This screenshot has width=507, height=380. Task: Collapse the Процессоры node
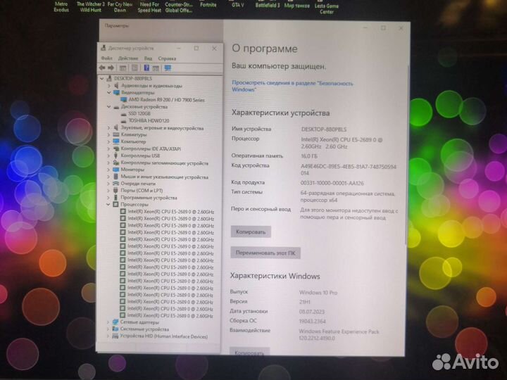click(108, 205)
